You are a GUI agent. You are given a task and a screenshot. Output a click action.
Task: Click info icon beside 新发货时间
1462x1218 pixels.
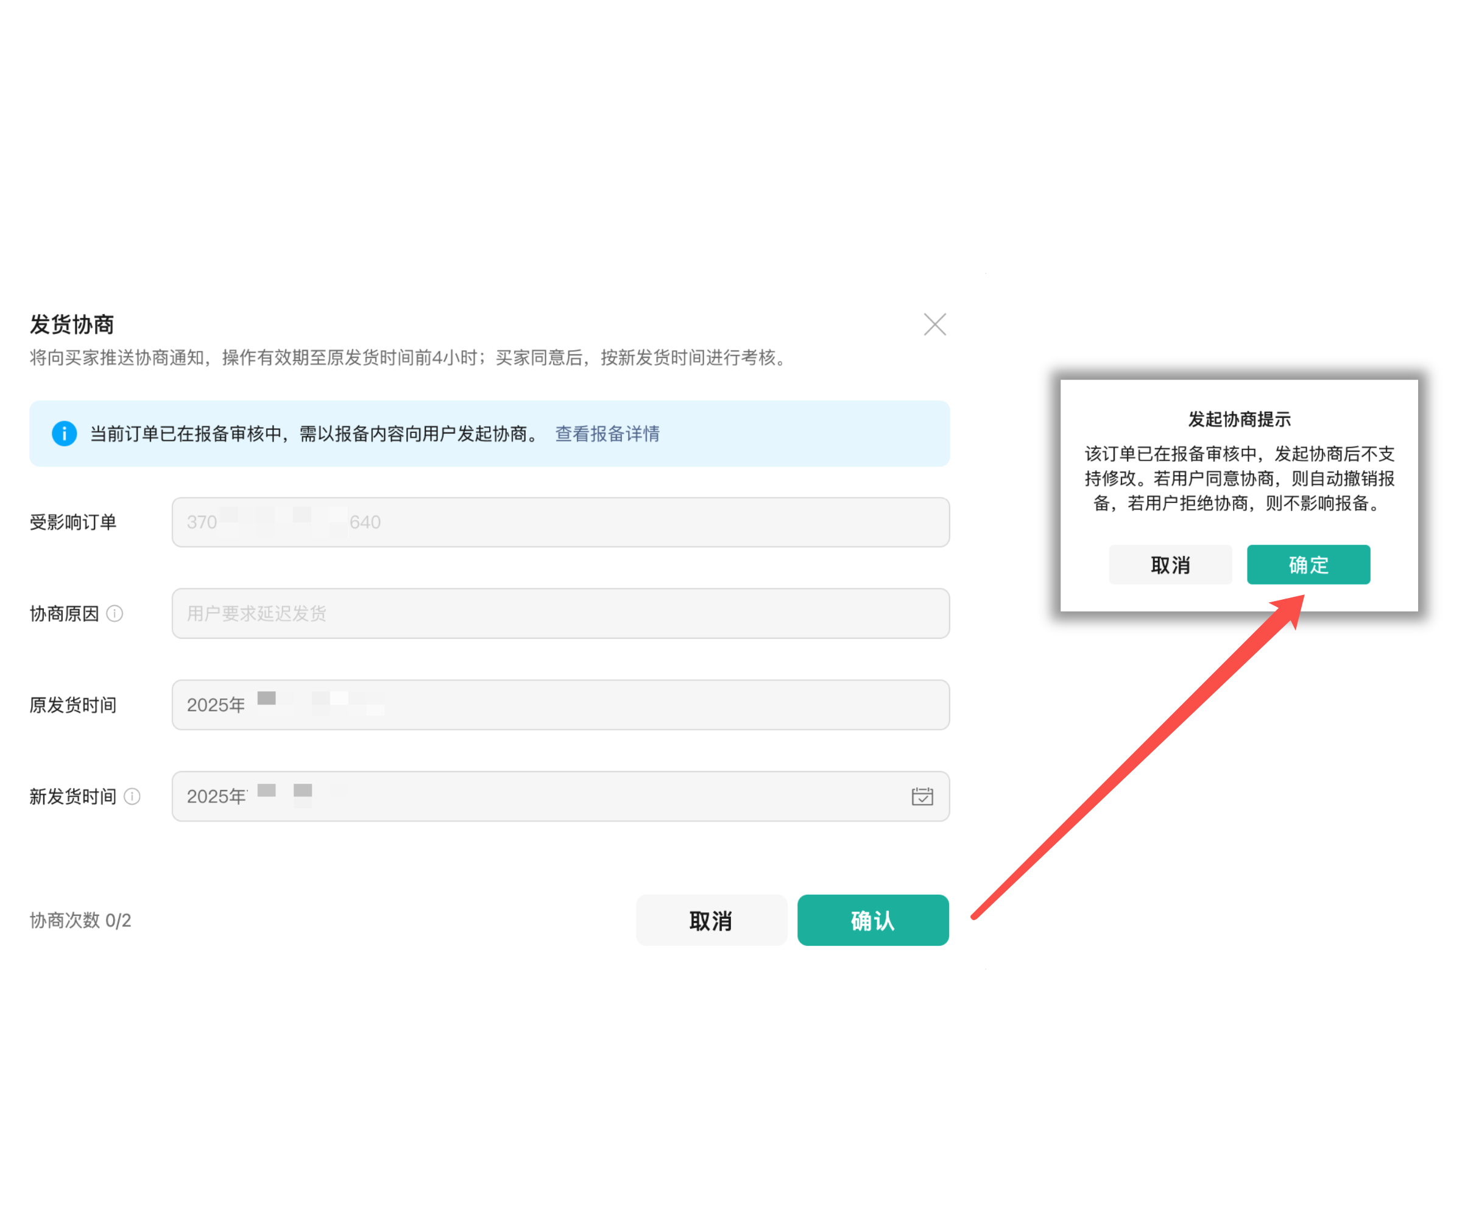point(132,796)
